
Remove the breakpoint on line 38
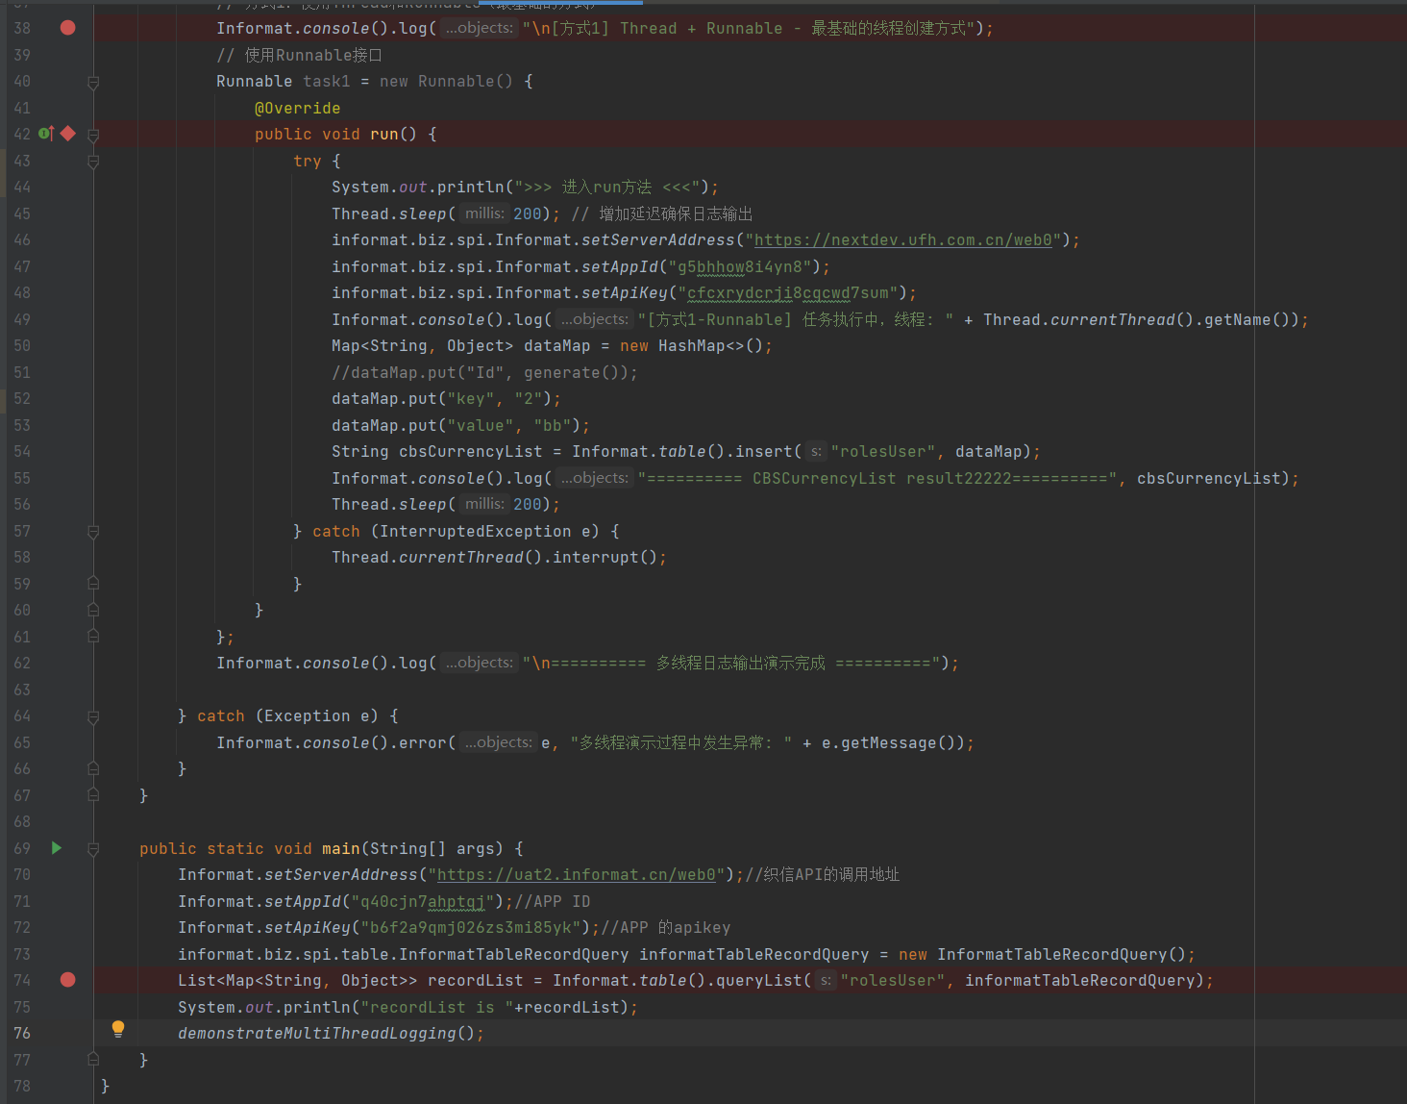coord(66,28)
